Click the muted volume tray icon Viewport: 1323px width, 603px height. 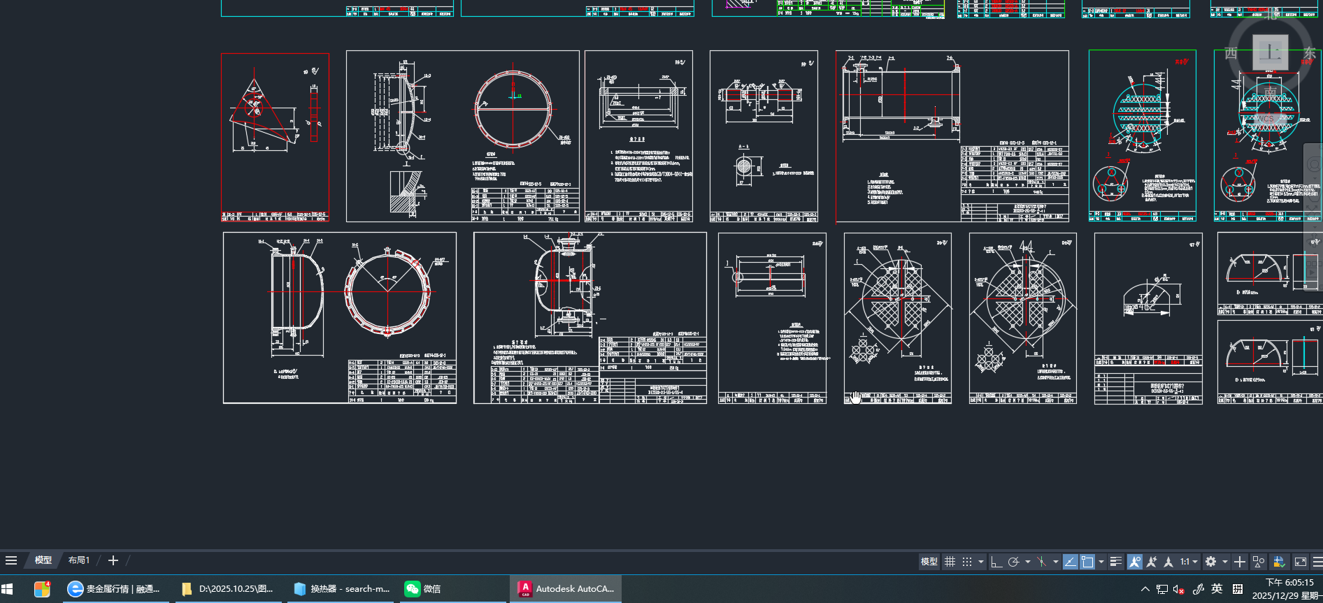pos(1179,589)
